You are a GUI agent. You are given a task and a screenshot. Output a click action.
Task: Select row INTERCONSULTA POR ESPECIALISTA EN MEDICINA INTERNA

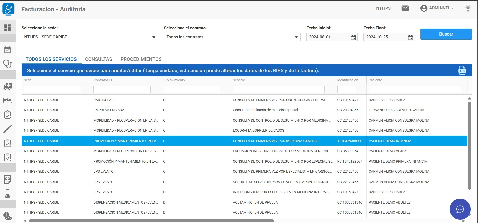(244, 192)
